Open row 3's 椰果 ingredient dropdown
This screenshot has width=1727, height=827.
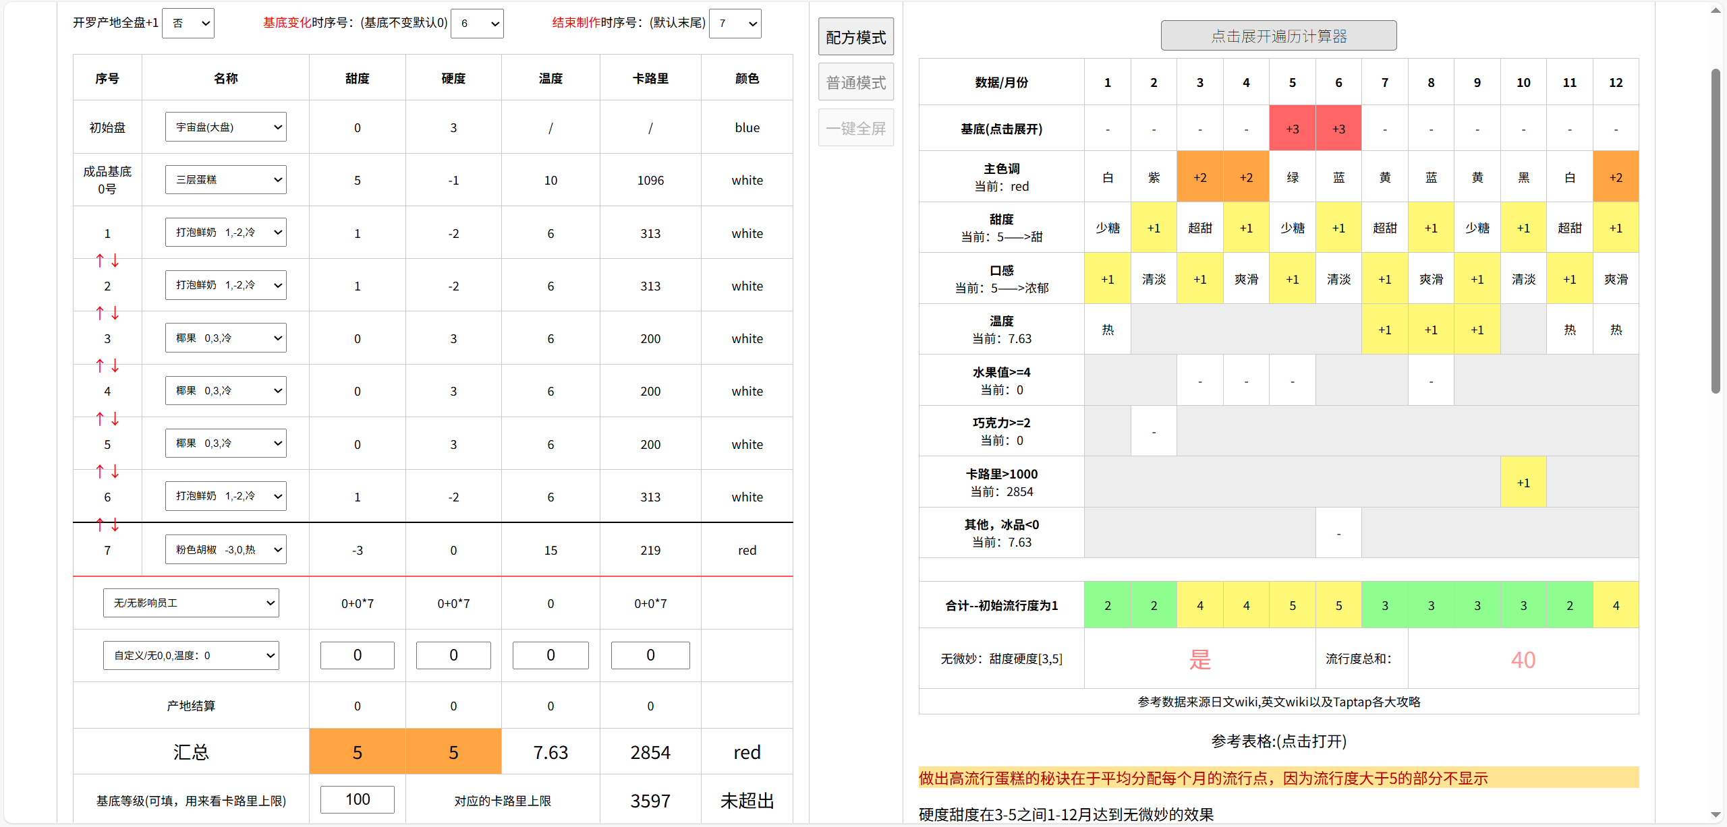[226, 338]
